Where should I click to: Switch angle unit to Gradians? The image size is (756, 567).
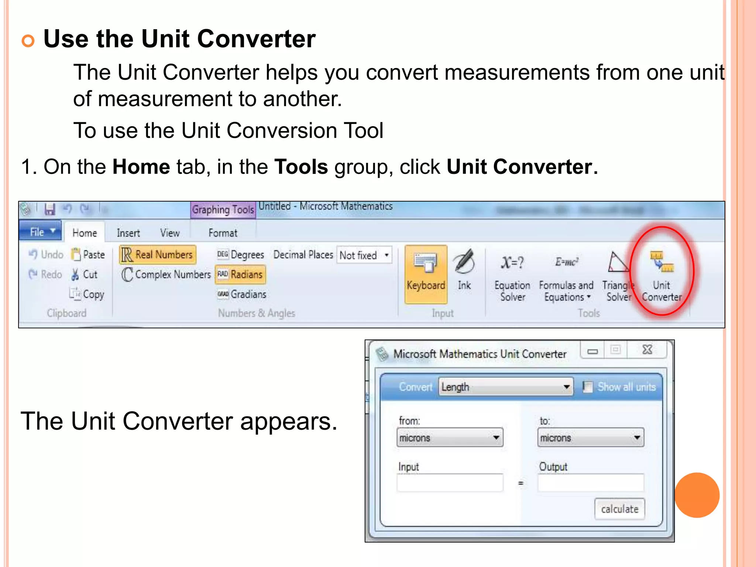(242, 294)
